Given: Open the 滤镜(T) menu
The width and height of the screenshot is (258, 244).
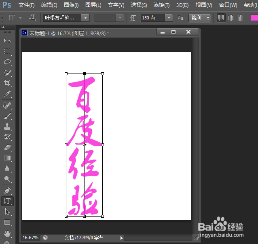Looking at the screenshot, I should tap(161, 5).
